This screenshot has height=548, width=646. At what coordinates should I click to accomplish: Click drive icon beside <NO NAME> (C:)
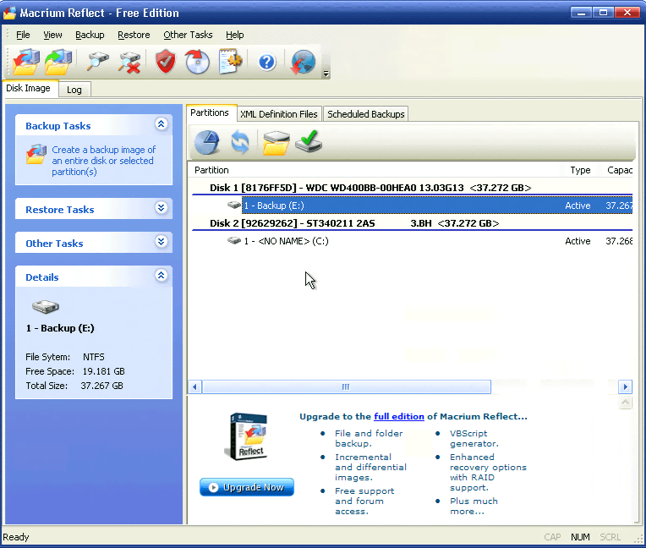pyautogui.click(x=234, y=240)
